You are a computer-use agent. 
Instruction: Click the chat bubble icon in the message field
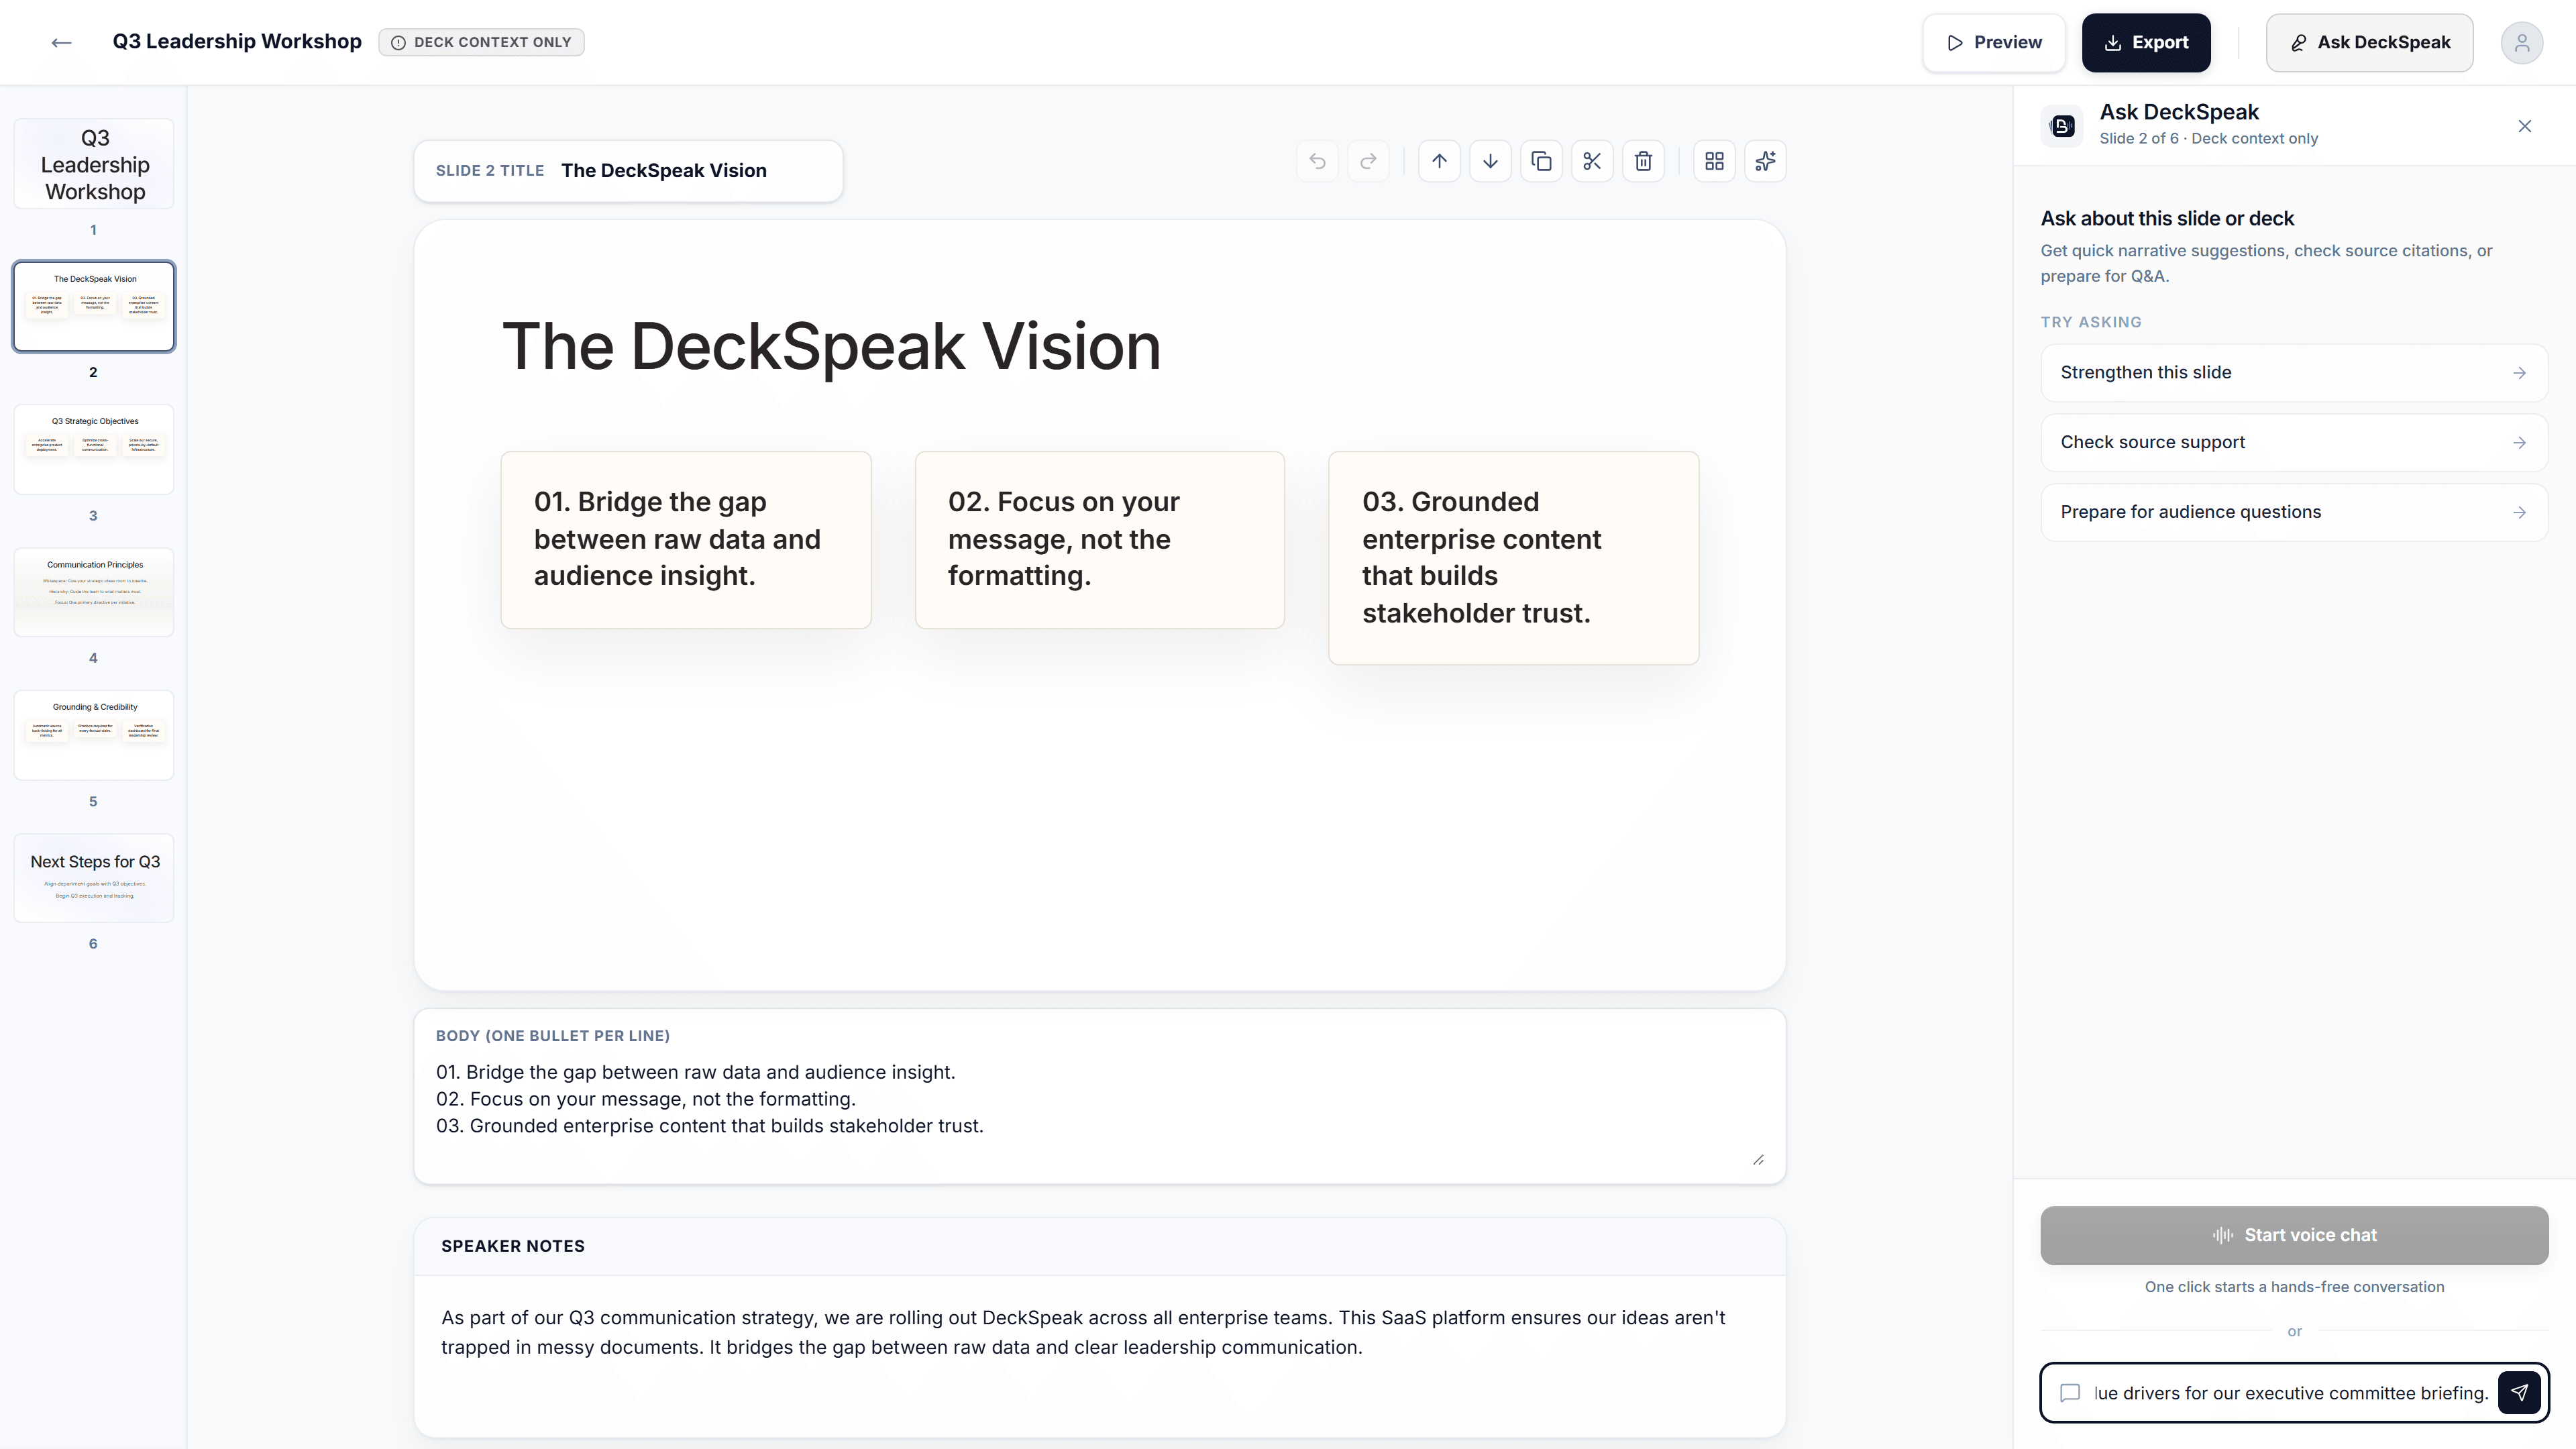[x=2070, y=1393]
